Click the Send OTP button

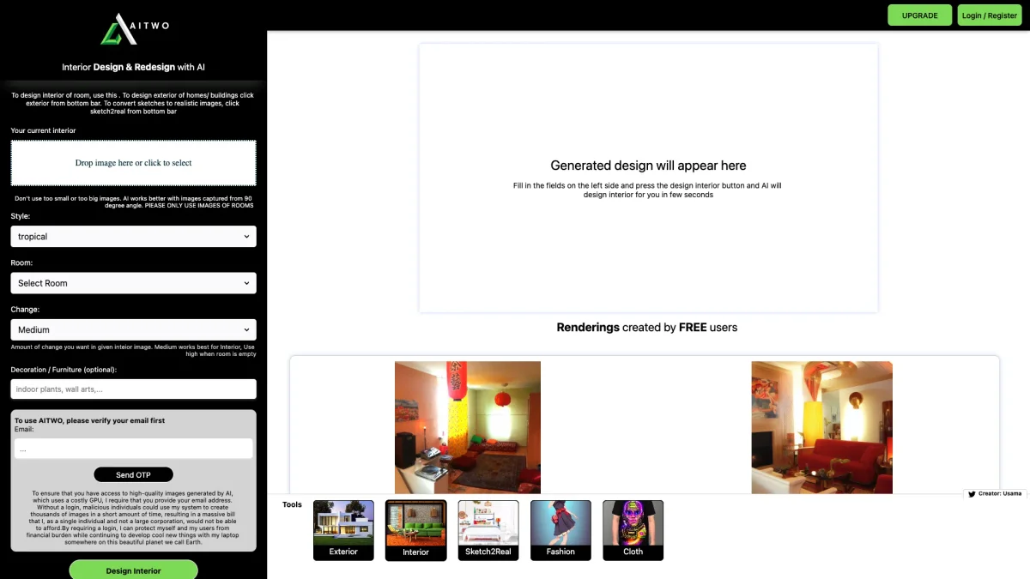[133, 474]
